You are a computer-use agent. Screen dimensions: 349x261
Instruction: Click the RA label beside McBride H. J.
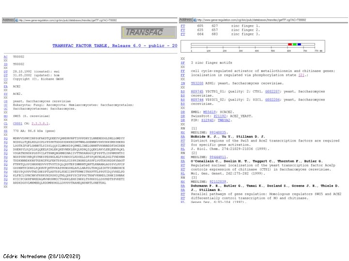pos(183,137)
